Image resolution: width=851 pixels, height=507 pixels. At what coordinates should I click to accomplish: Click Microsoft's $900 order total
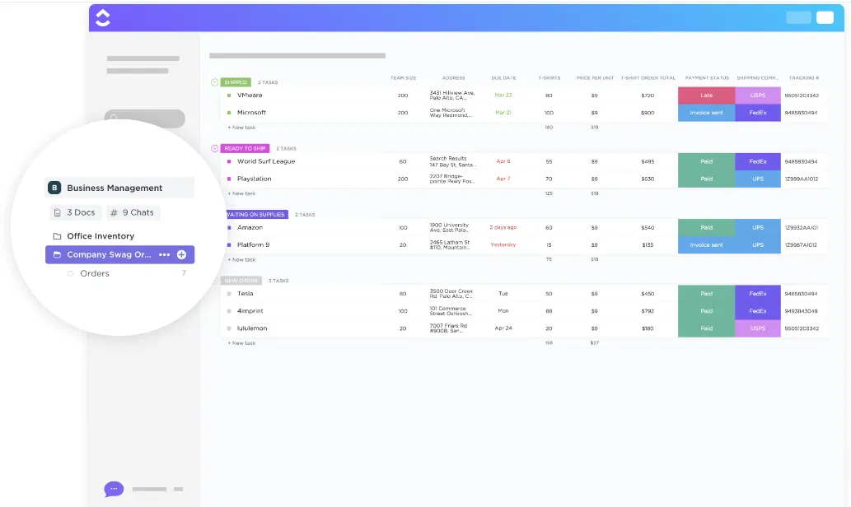[648, 113]
